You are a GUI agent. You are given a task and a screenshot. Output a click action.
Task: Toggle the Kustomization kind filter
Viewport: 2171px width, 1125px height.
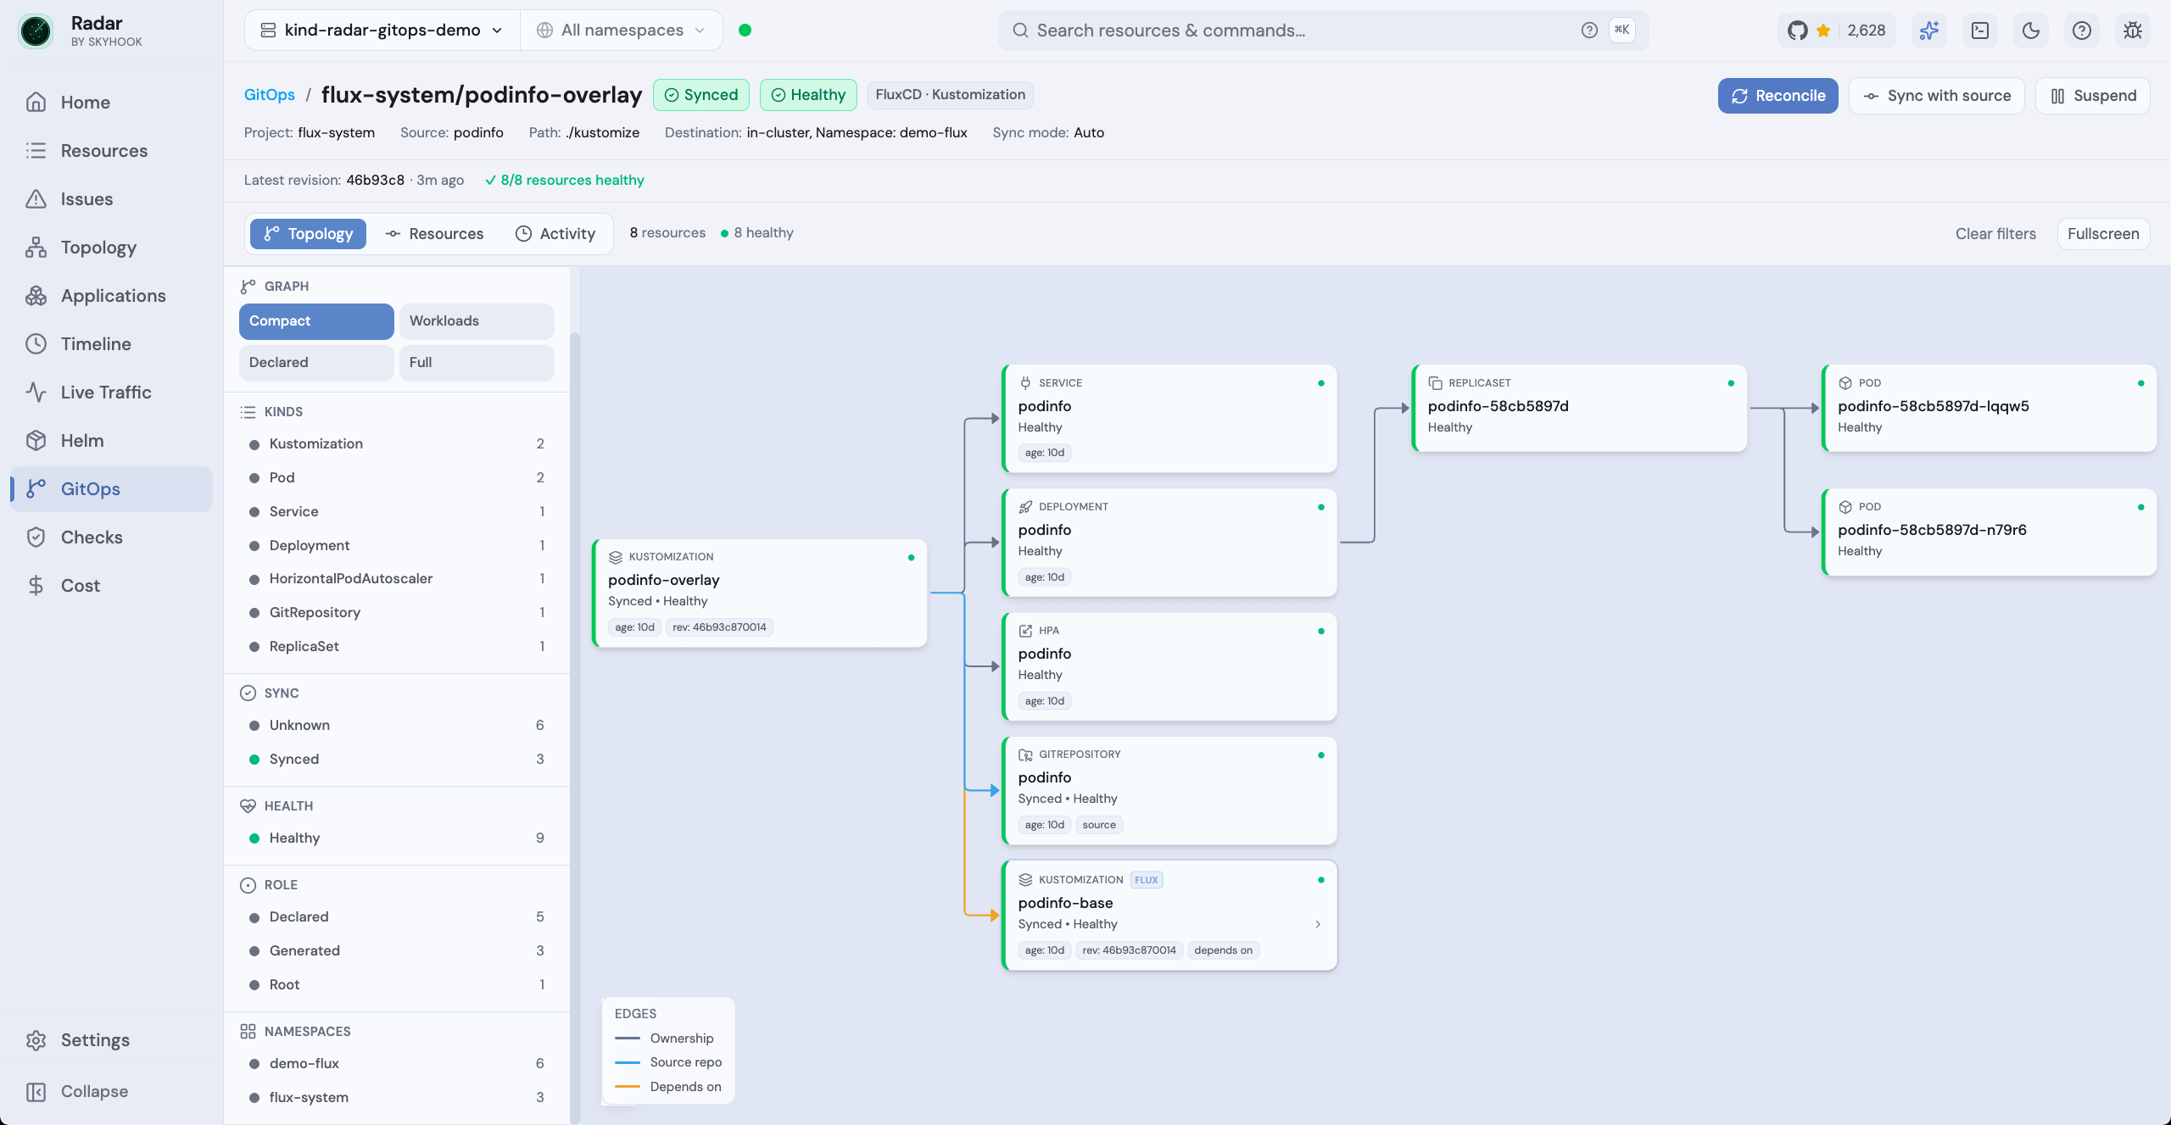396,444
